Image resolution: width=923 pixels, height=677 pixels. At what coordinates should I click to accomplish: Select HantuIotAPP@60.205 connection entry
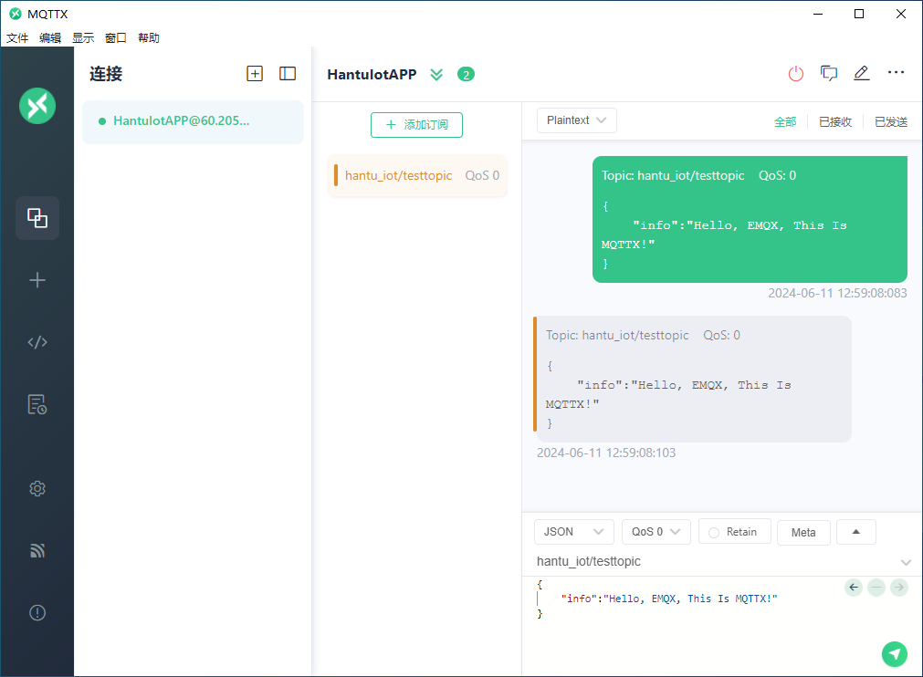pos(193,121)
